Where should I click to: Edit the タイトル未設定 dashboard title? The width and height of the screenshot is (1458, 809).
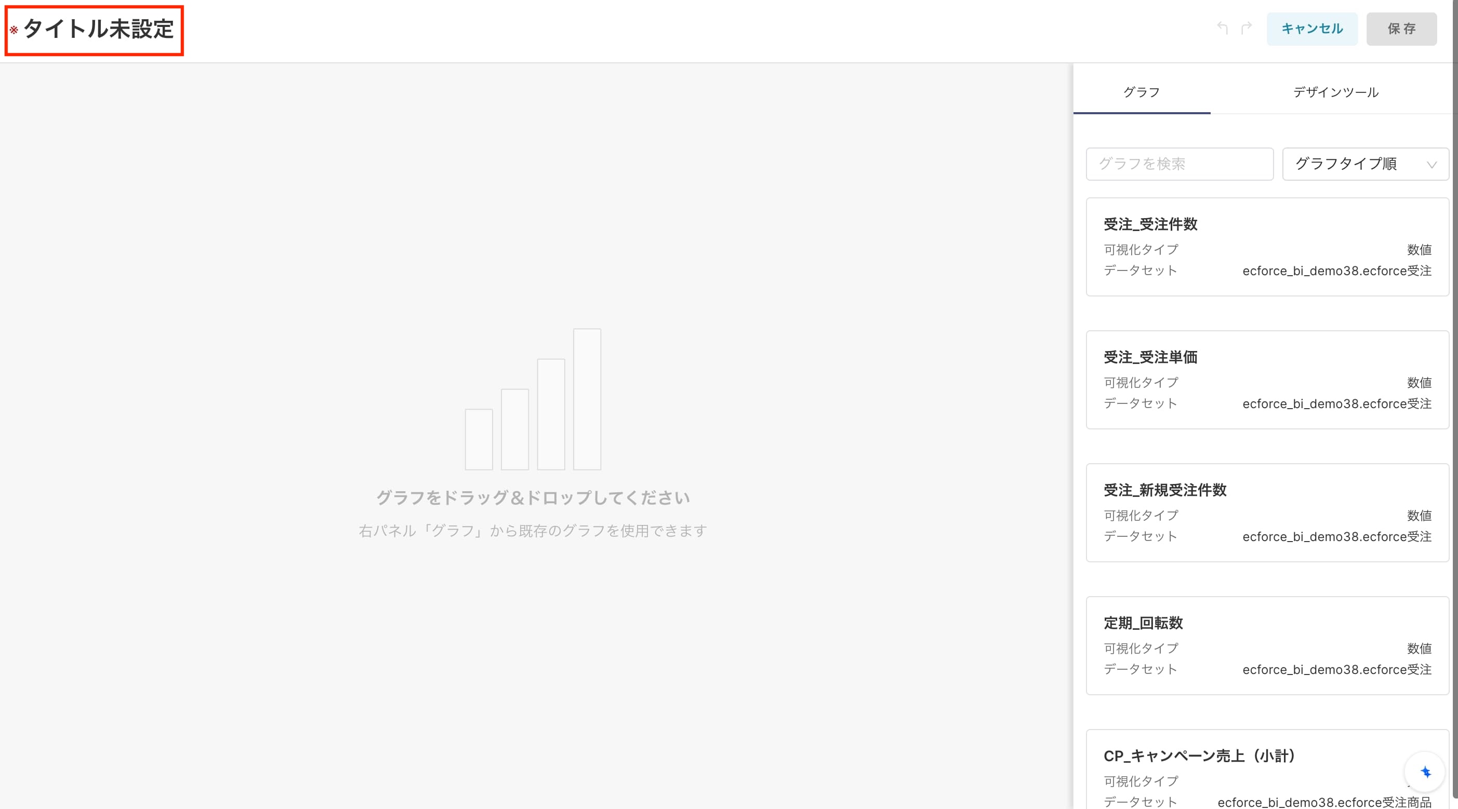pos(99,30)
